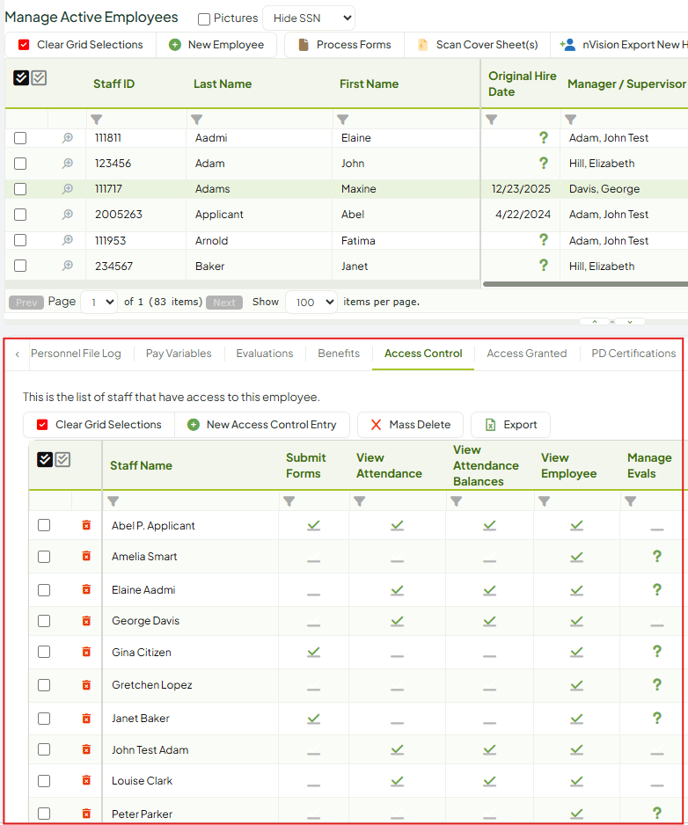The height and width of the screenshot is (825, 688).
Task: Delete access entry for George Davis
Action: pyautogui.click(x=86, y=621)
